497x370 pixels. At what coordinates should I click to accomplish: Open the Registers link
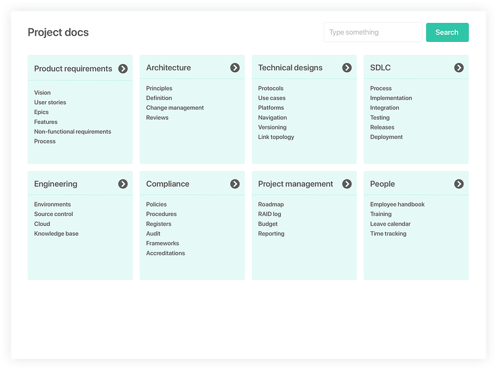tap(159, 224)
